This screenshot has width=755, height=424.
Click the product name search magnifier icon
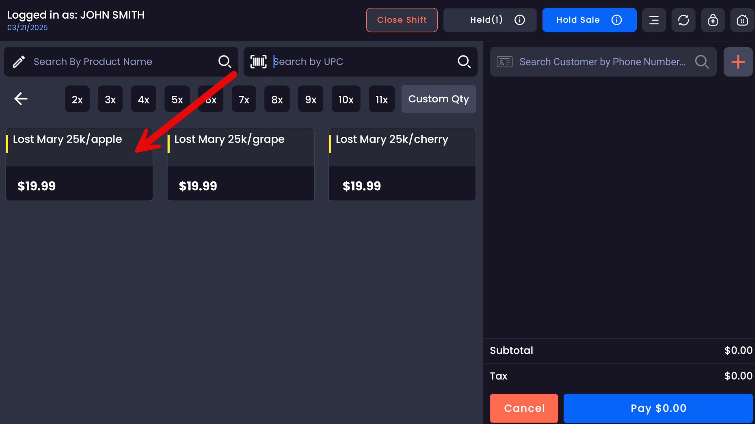(x=224, y=62)
